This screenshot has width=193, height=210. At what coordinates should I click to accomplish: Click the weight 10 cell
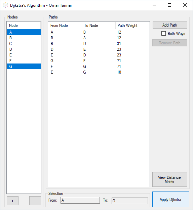[119, 72]
